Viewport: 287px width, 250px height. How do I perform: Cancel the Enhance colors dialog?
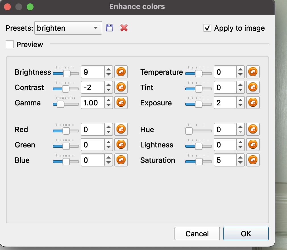(197, 234)
